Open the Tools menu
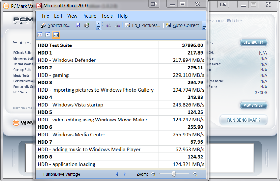Viewport: 280px width, 181px height. point(107,16)
